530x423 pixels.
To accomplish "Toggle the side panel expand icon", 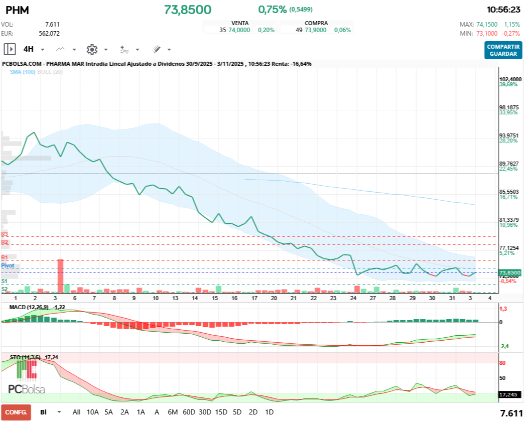I will (10, 49).
